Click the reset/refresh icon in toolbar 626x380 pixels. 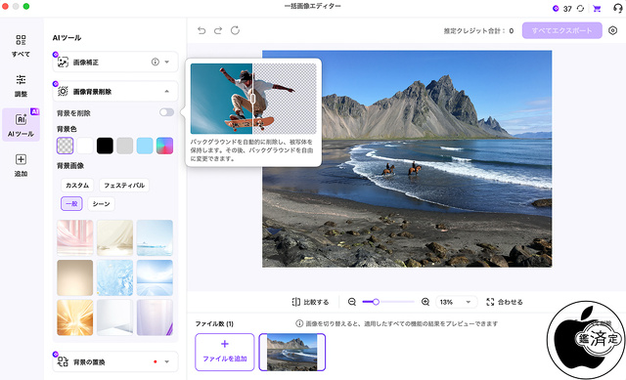click(235, 30)
